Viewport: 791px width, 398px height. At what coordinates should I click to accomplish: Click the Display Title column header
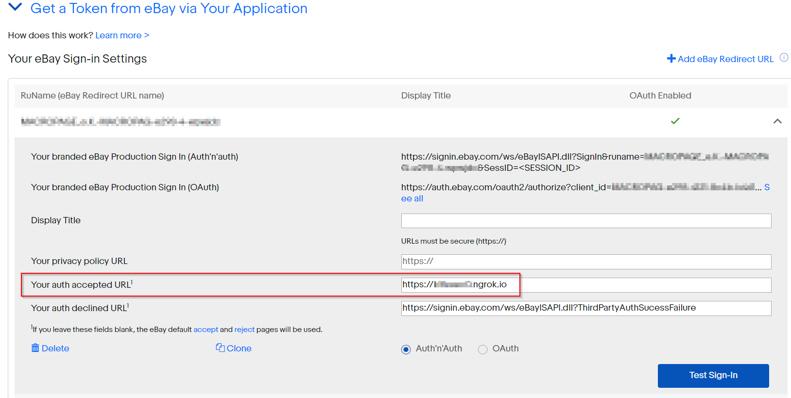coord(426,96)
